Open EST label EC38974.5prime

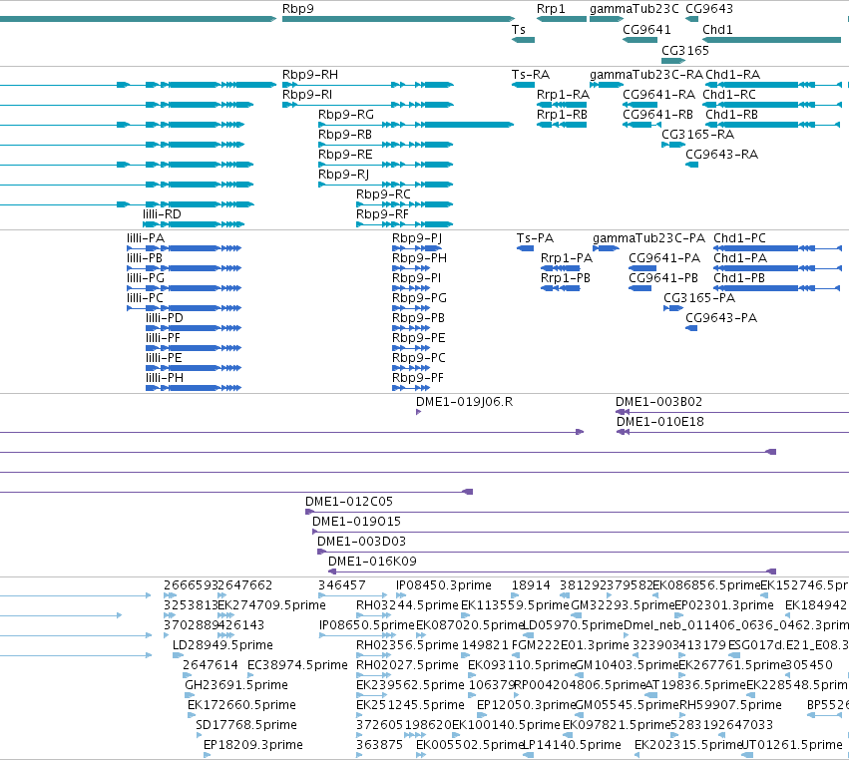[x=297, y=665]
